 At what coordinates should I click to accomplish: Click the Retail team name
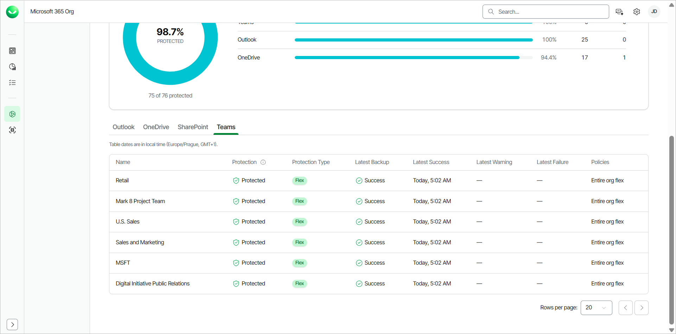click(x=122, y=181)
